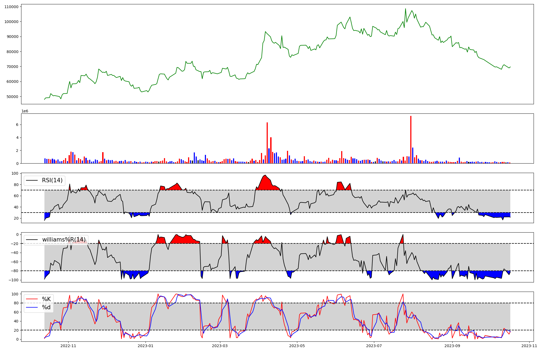The height and width of the screenshot is (352, 542).
Task: Click the 2023-09 x-axis date label
Action: pos(452,346)
